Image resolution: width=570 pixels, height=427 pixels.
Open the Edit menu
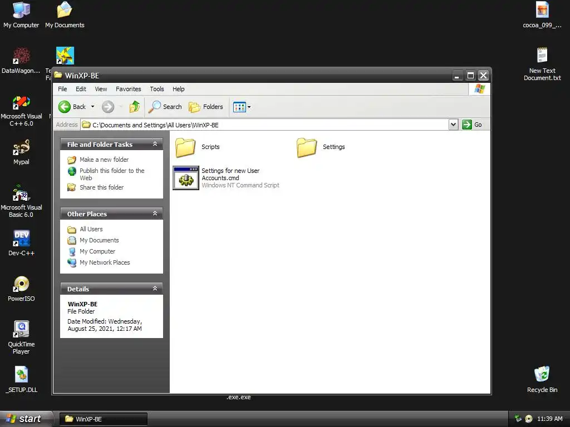(x=81, y=89)
